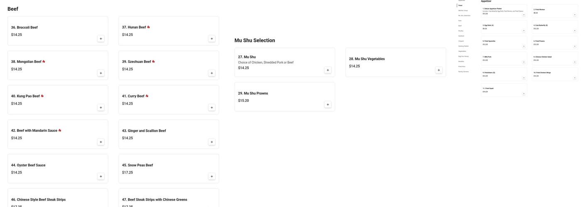The width and height of the screenshot is (581, 207).
Task: Jump to Soups category in sidebar
Action: [x=460, y=5]
